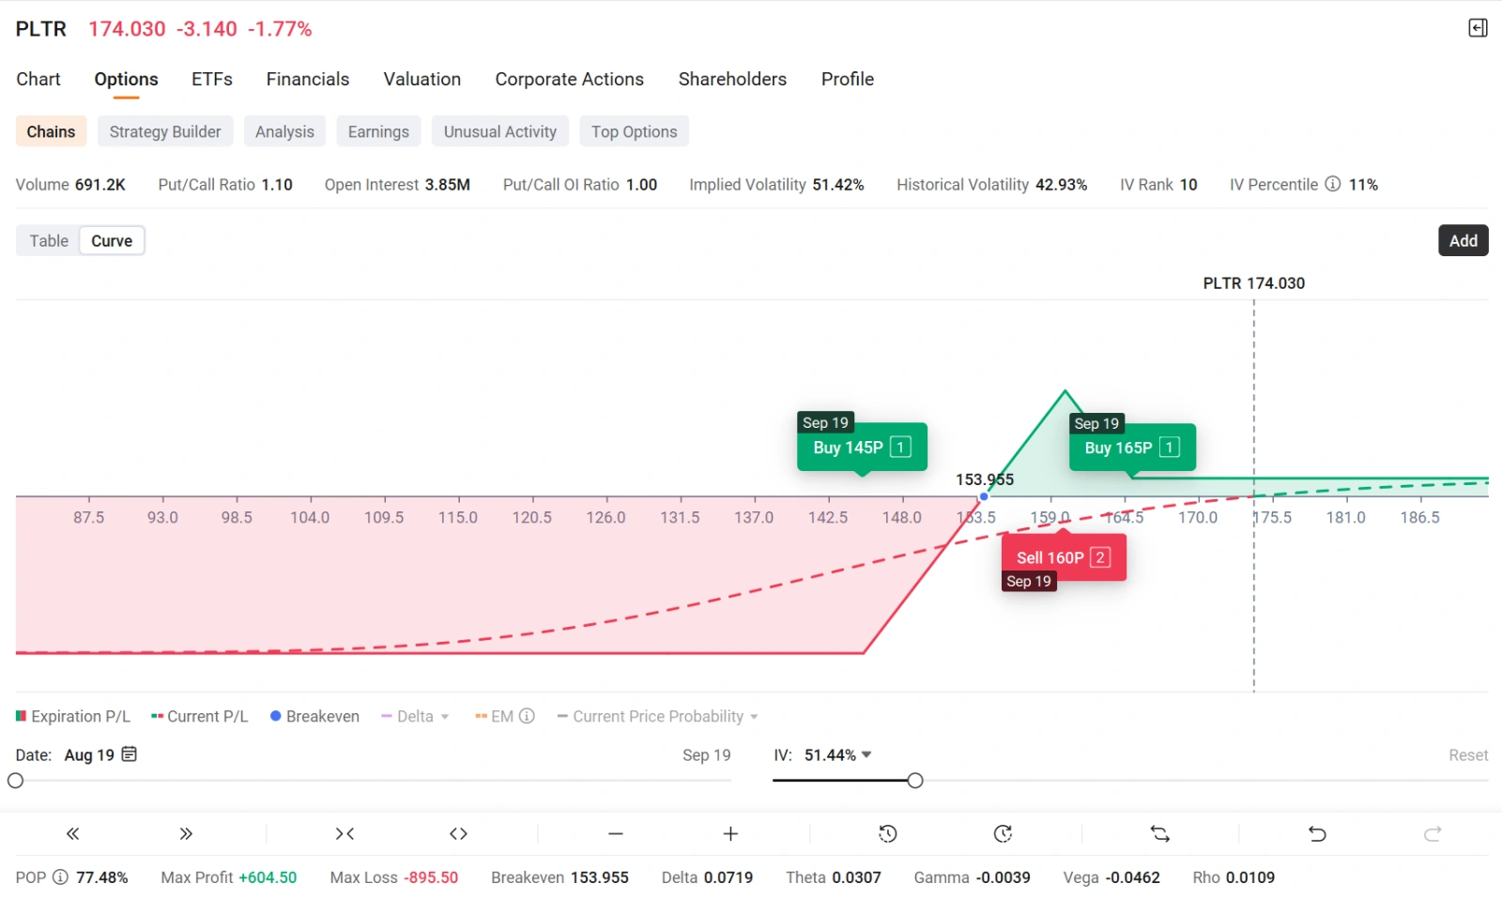1502x898 pixels.
Task: Click the quantity box on Buy 145P
Action: pyautogui.click(x=900, y=448)
